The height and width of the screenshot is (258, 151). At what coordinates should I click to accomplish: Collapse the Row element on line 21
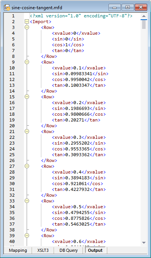pyautogui.click(x=27, y=132)
